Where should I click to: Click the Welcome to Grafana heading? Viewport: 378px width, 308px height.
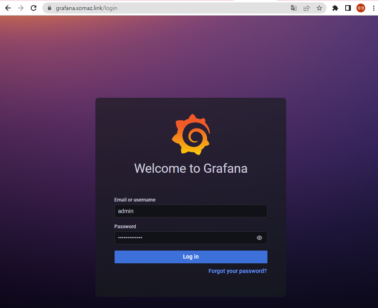click(191, 168)
